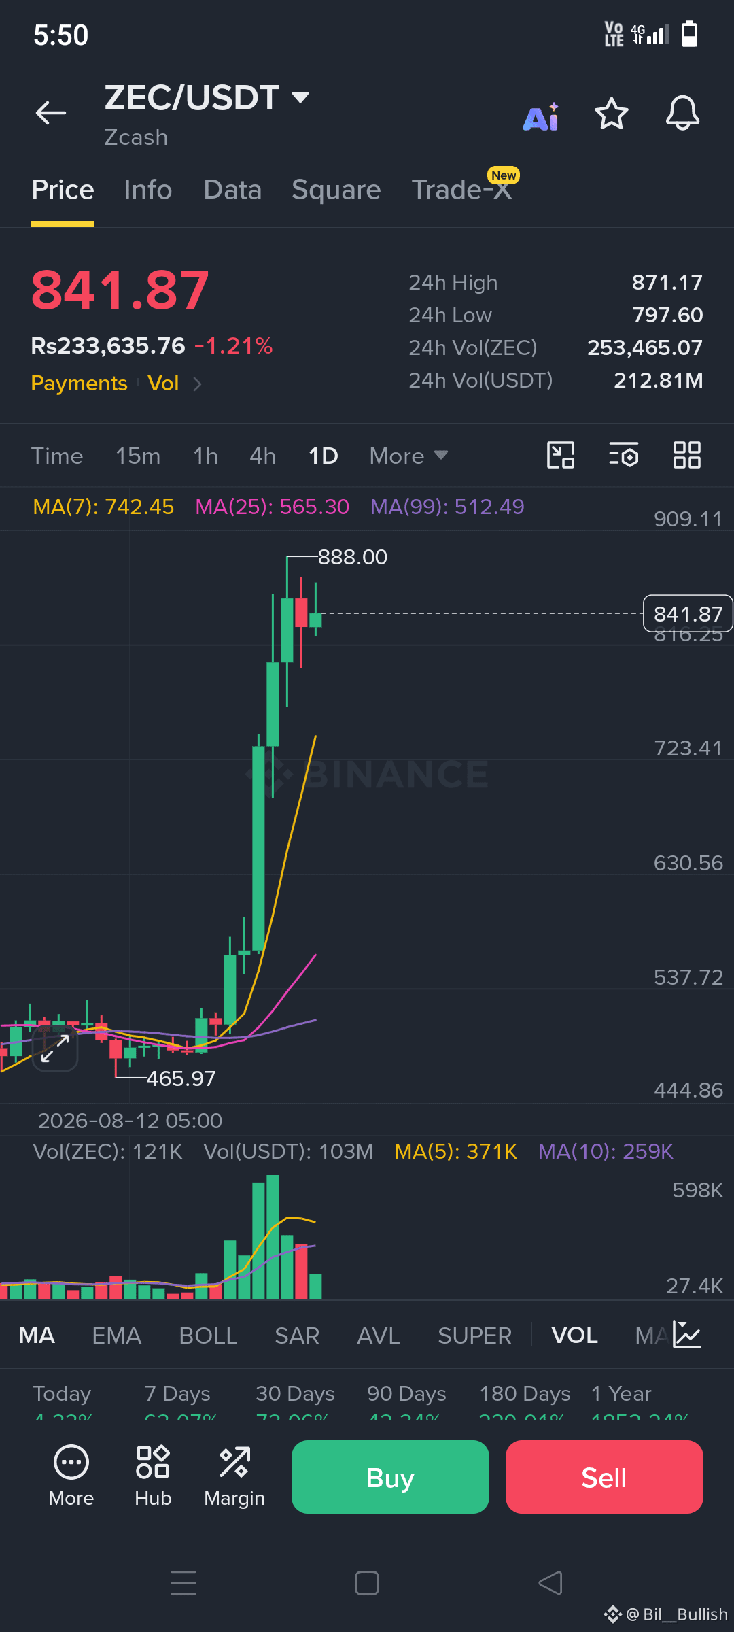Enable the SAR indicator
This screenshot has height=1632, width=734.
coord(297,1336)
